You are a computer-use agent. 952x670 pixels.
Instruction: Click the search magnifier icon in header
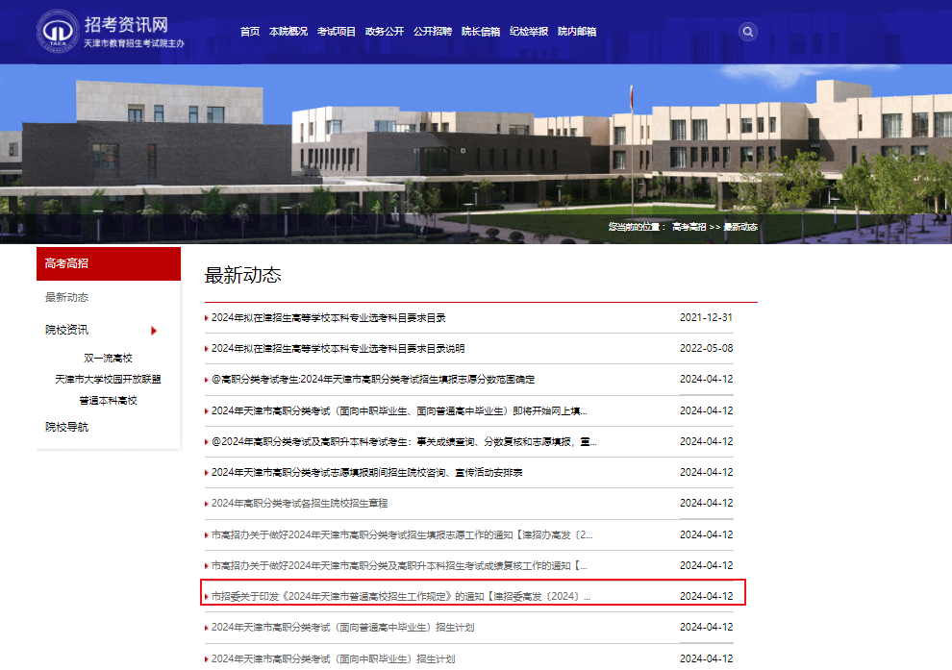click(x=747, y=32)
